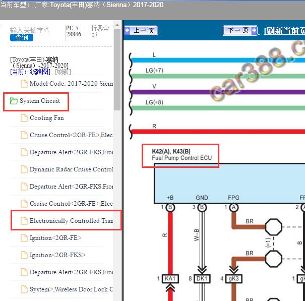
Task: Click the purple V wire label
Action: click(x=154, y=86)
